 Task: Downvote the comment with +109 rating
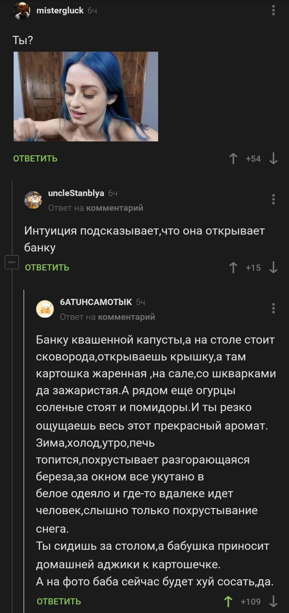[273, 601]
